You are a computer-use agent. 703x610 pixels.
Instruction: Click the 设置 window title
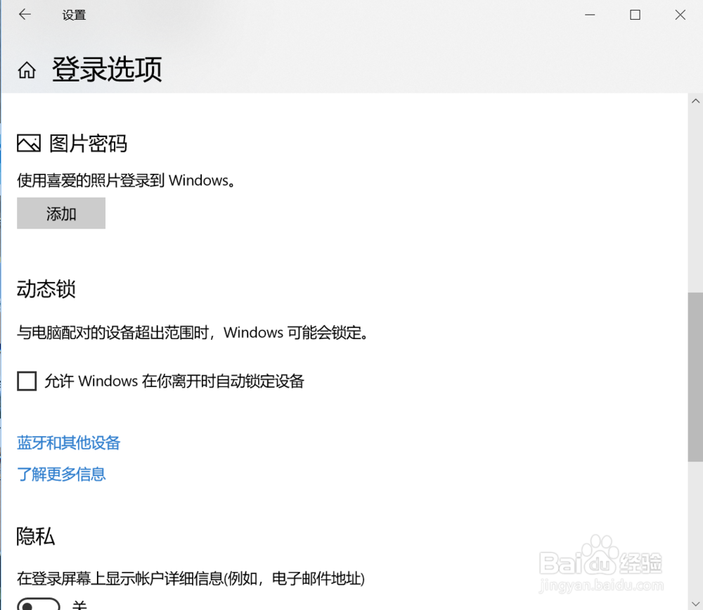pos(74,15)
